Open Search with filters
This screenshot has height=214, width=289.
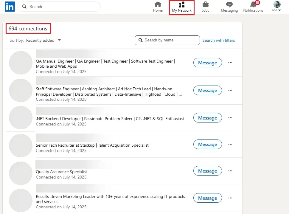219,40
